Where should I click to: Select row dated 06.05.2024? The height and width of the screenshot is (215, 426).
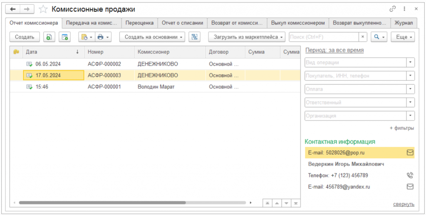coord(155,64)
